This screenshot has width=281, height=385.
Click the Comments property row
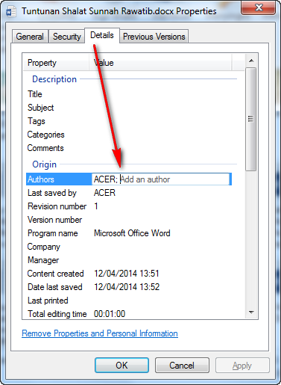(x=129, y=148)
